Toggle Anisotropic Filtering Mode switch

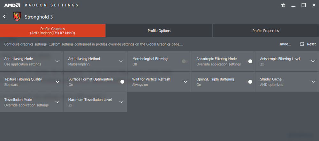pyautogui.click(x=249, y=61)
